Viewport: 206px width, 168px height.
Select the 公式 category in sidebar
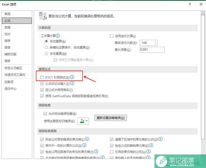coord(17,21)
